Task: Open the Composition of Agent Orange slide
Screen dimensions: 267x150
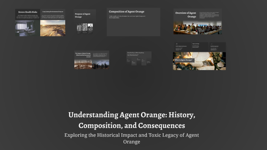Action: click(x=133, y=22)
